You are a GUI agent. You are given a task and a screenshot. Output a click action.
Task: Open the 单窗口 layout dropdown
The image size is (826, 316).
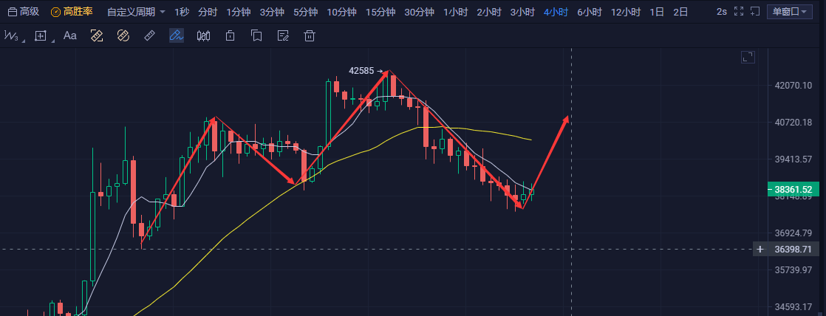[790, 12]
